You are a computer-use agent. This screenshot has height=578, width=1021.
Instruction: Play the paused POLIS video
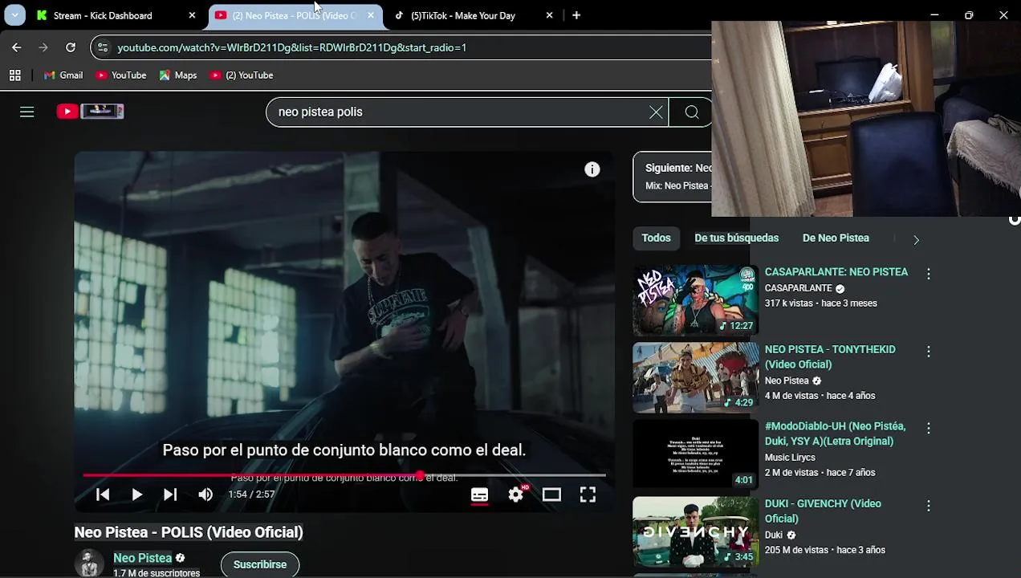[x=136, y=495]
